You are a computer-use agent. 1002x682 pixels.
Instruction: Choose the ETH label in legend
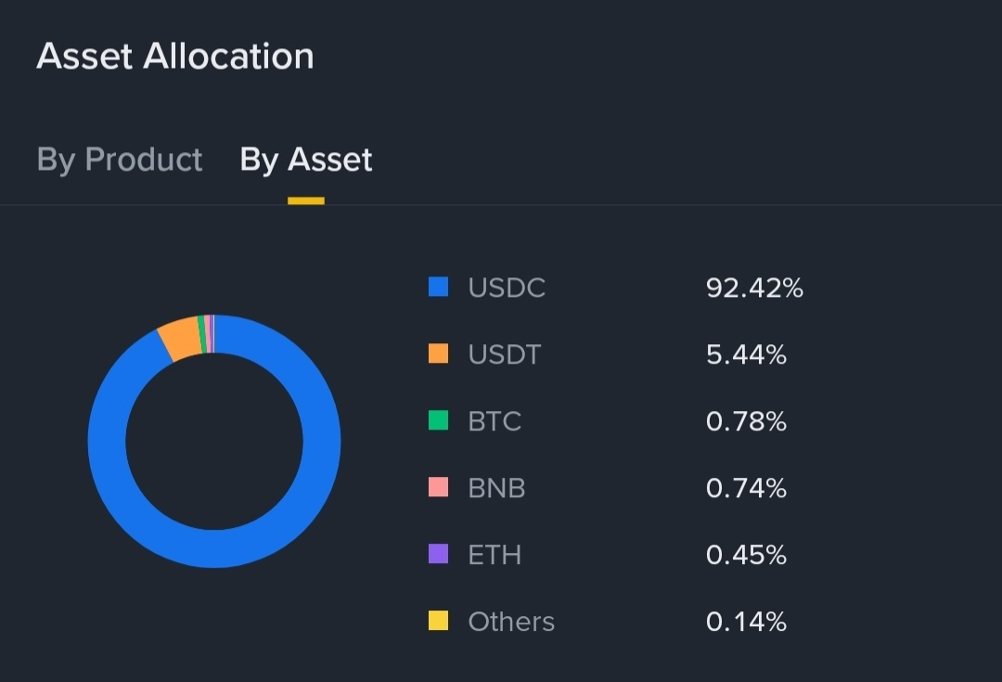pyautogui.click(x=495, y=555)
